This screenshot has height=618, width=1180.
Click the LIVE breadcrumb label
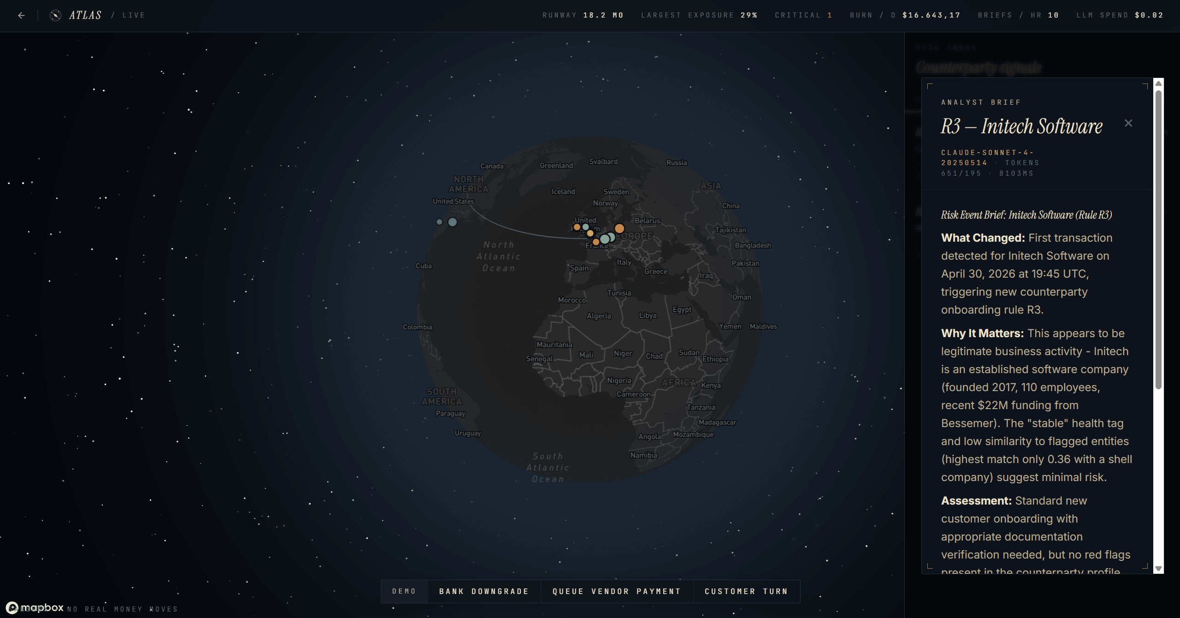[x=134, y=15]
